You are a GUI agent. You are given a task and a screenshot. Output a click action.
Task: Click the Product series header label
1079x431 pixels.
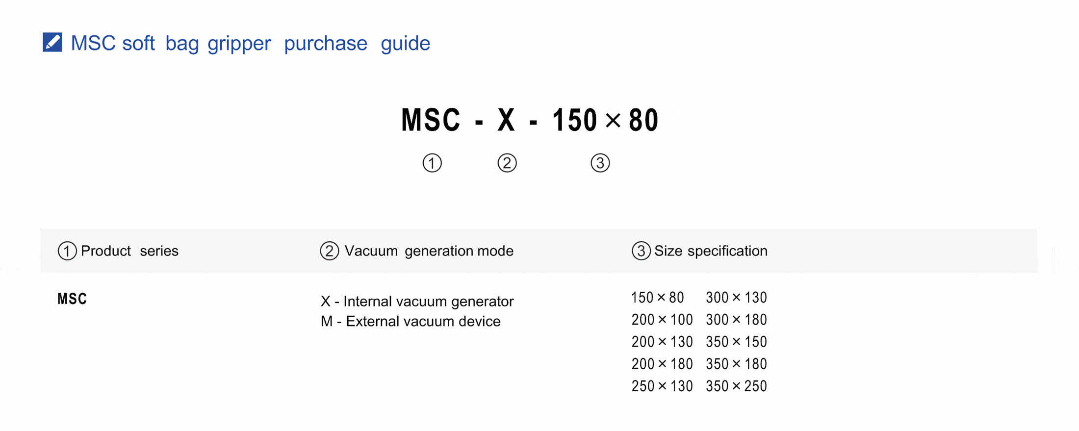click(x=129, y=251)
